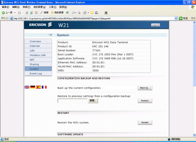Open the Back history dropdown arrow
This screenshot has width=196, height=142.
pyautogui.click(x=15, y=13)
